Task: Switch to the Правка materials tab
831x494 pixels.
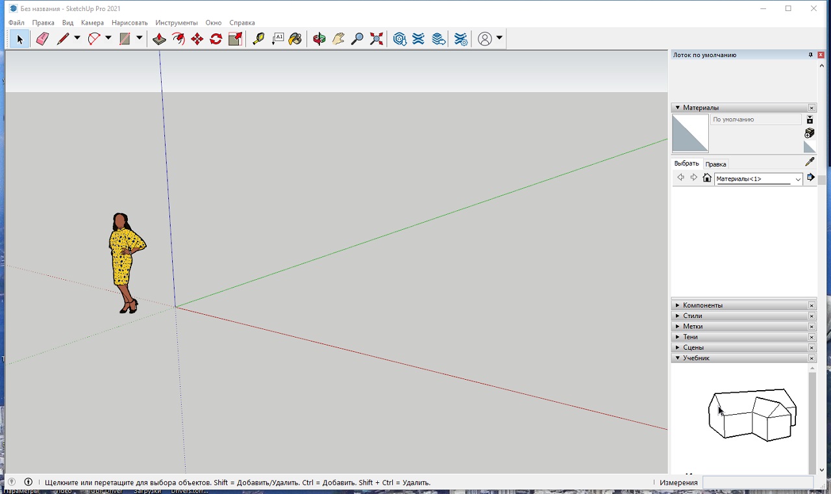Action: click(x=715, y=164)
